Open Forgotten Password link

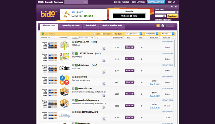[x=163, y=20]
